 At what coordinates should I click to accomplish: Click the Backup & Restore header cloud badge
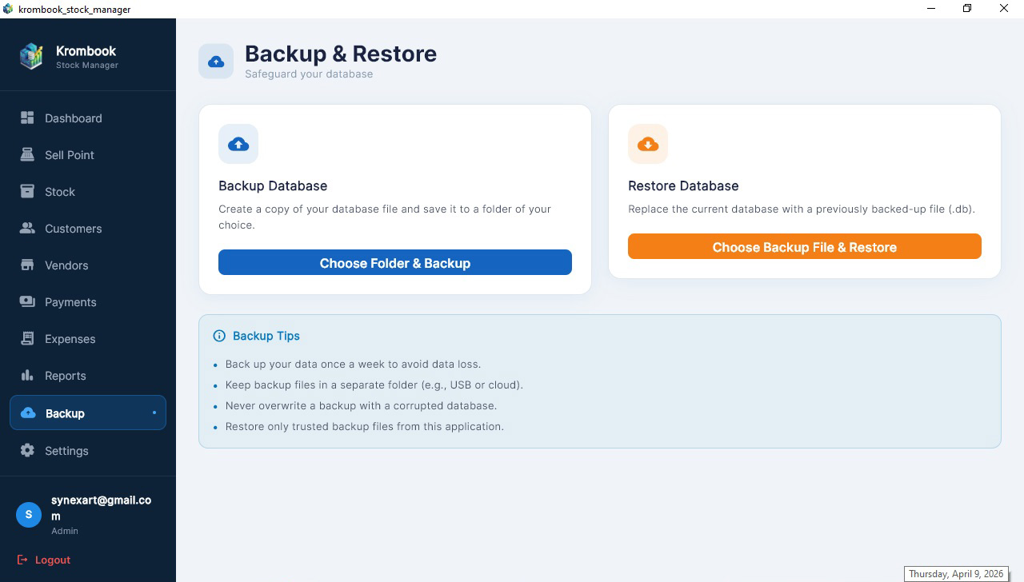click(216, 61)
